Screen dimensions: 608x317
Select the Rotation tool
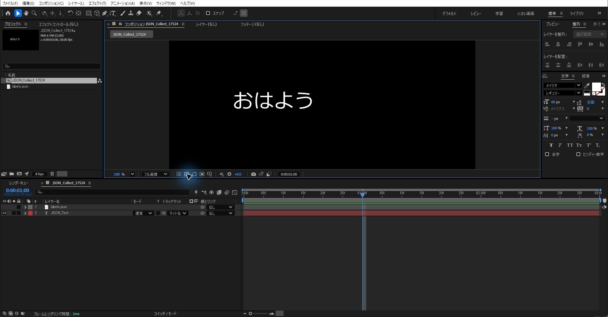70,13
